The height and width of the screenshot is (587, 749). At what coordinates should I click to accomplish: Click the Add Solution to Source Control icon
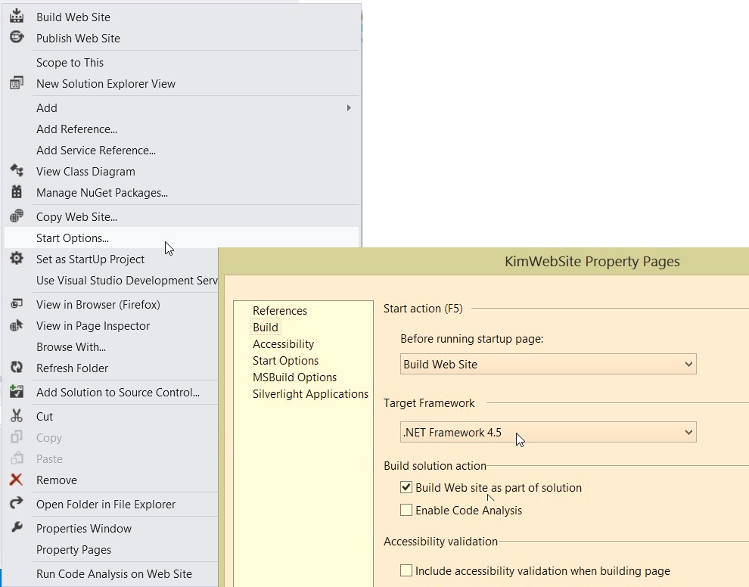pyautogui.click(x=17, y=392)
